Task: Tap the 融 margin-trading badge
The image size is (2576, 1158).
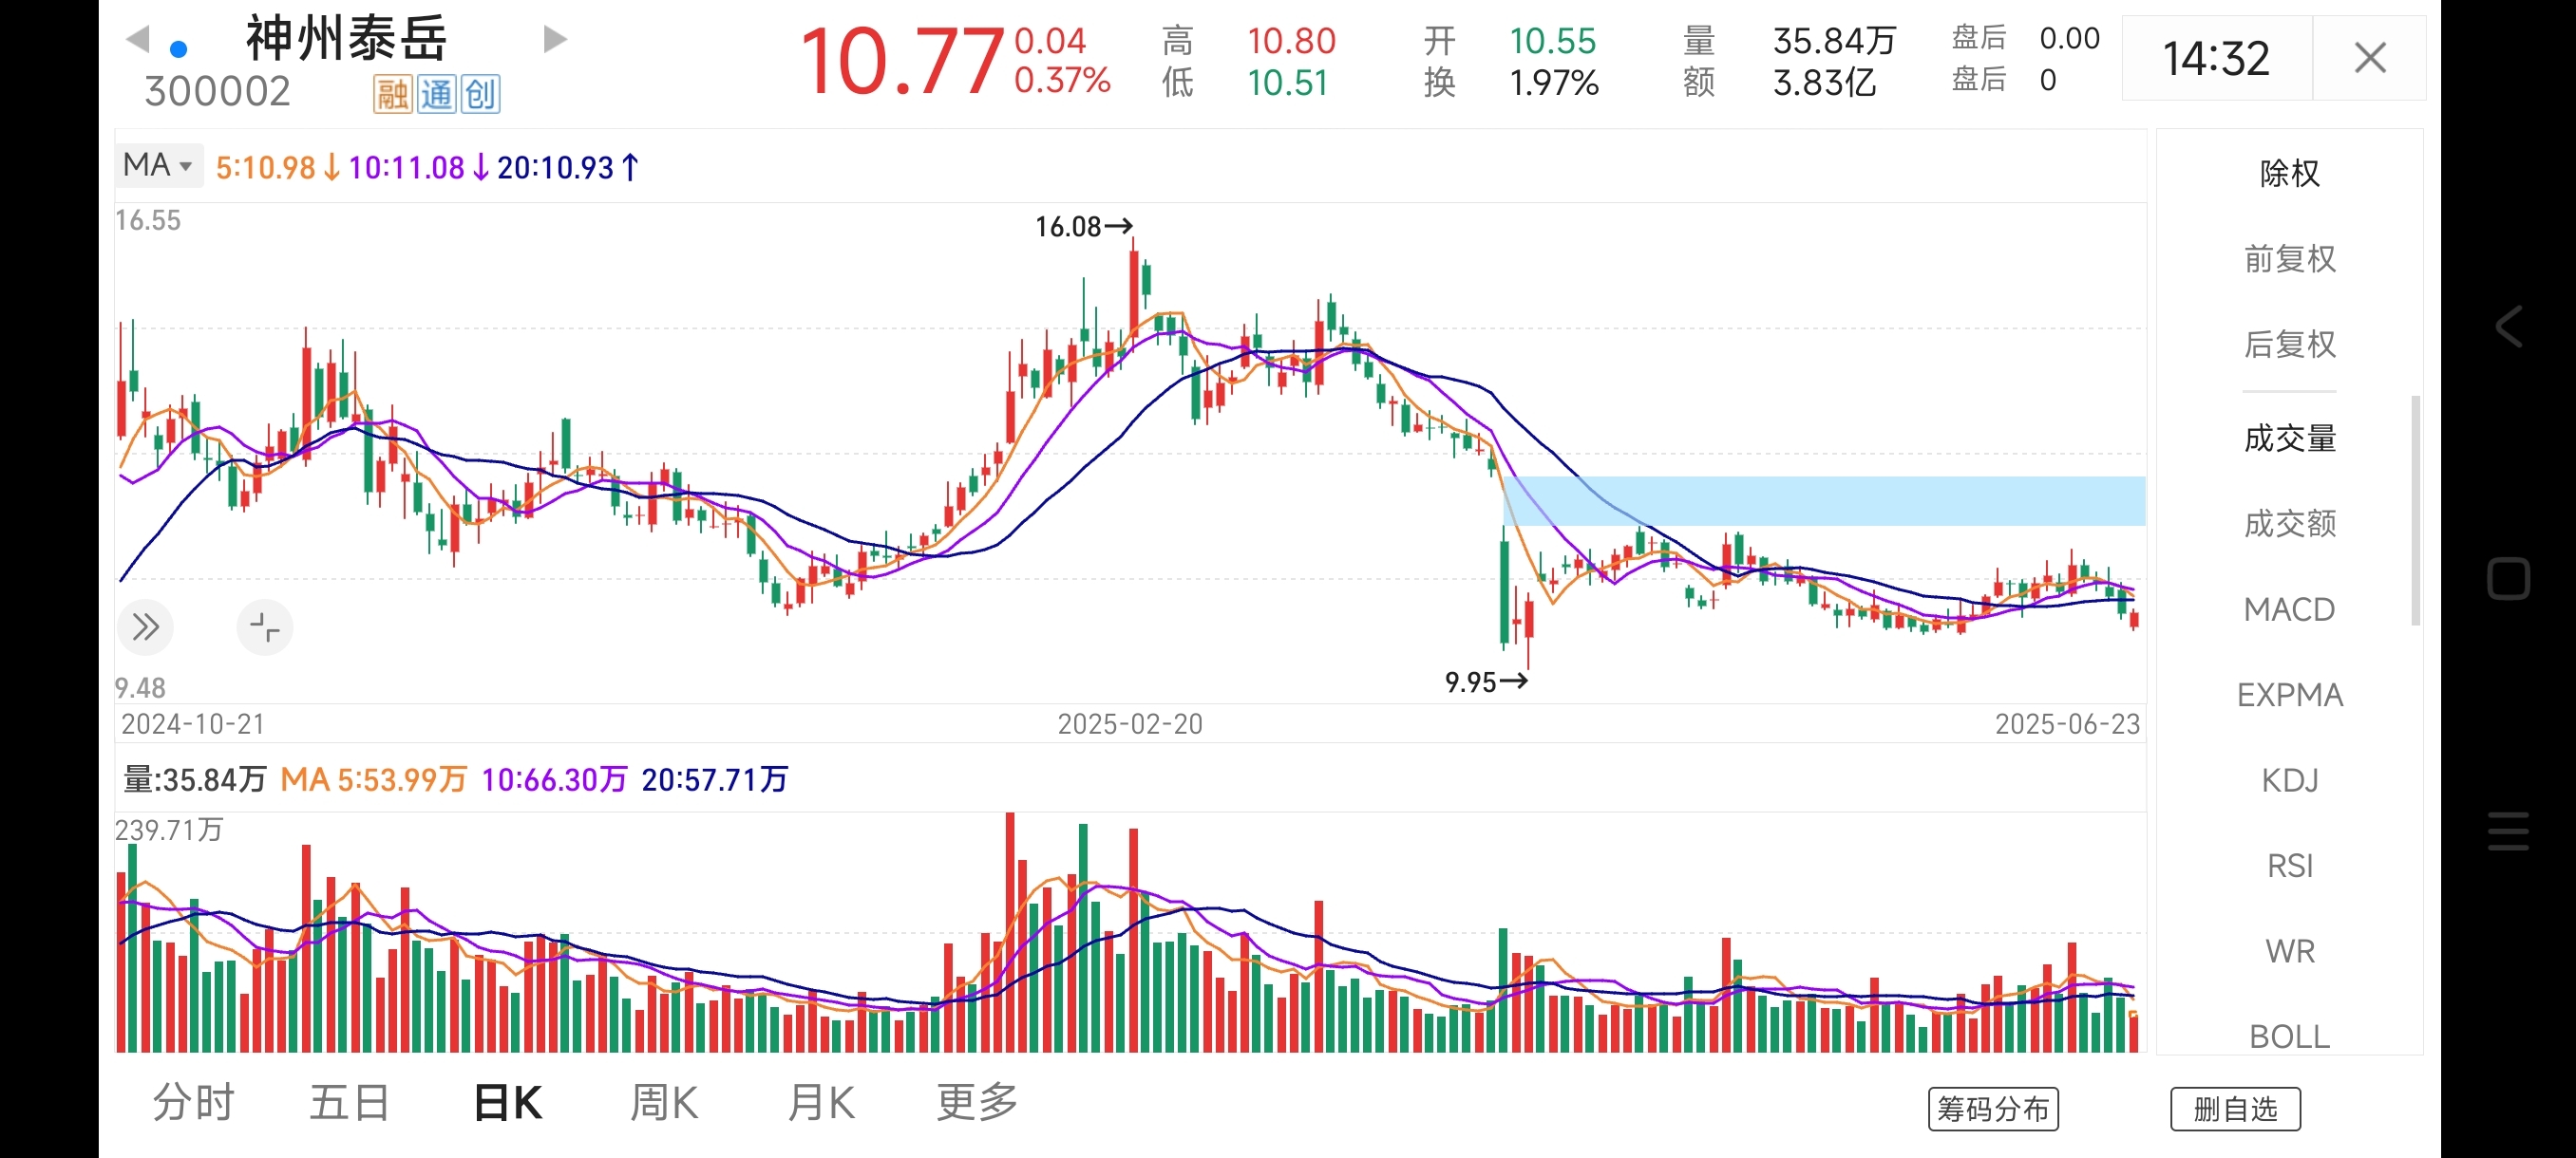Action: [x=393, y=95]
